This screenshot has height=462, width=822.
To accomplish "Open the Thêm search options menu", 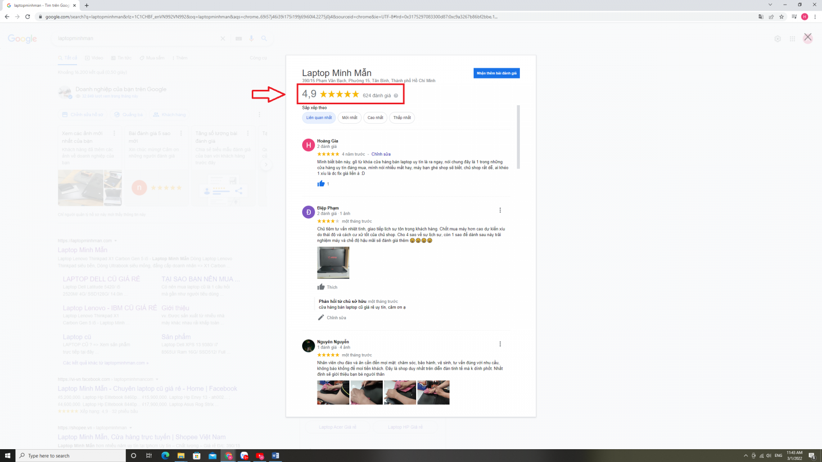I will pyautogui.click(x=180, y=58).
